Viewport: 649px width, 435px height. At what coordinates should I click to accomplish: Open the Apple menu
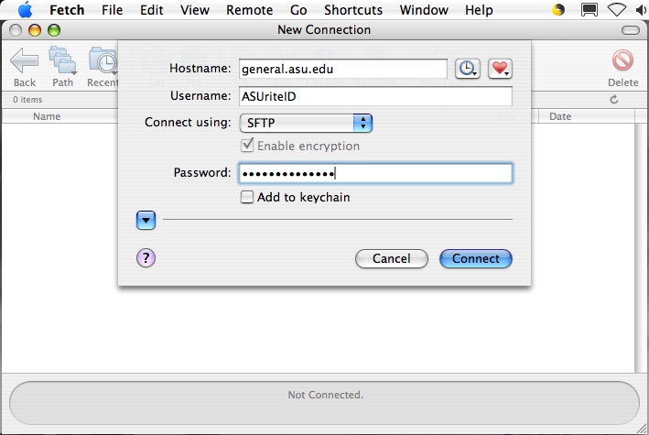pyautogui.click(x=26, y=10)
